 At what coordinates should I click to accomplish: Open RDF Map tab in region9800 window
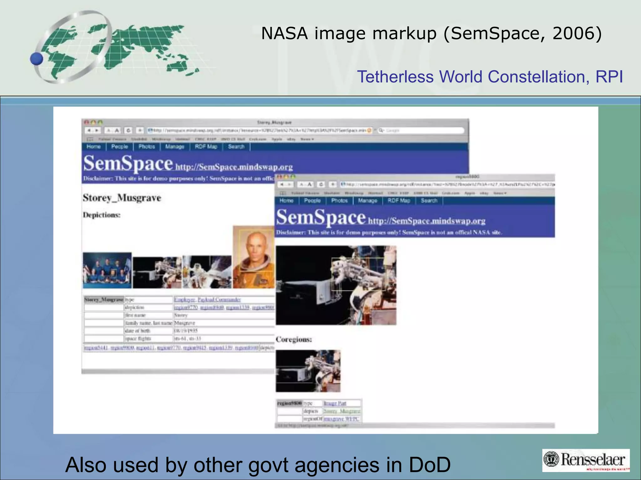[x=399, y=201]
